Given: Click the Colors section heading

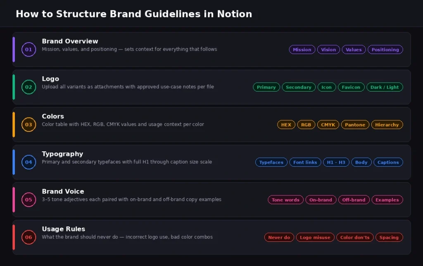Looking at the screenshot, I should click(x=53, y=116).
